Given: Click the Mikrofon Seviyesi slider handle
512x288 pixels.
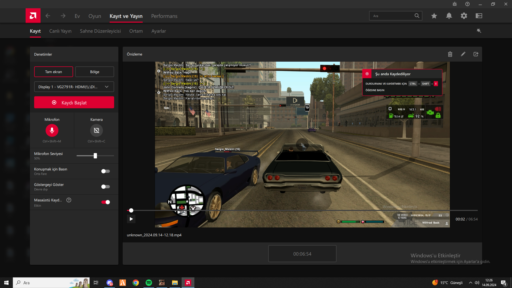Looking at the screenshot, I should (x=95, y=156).
